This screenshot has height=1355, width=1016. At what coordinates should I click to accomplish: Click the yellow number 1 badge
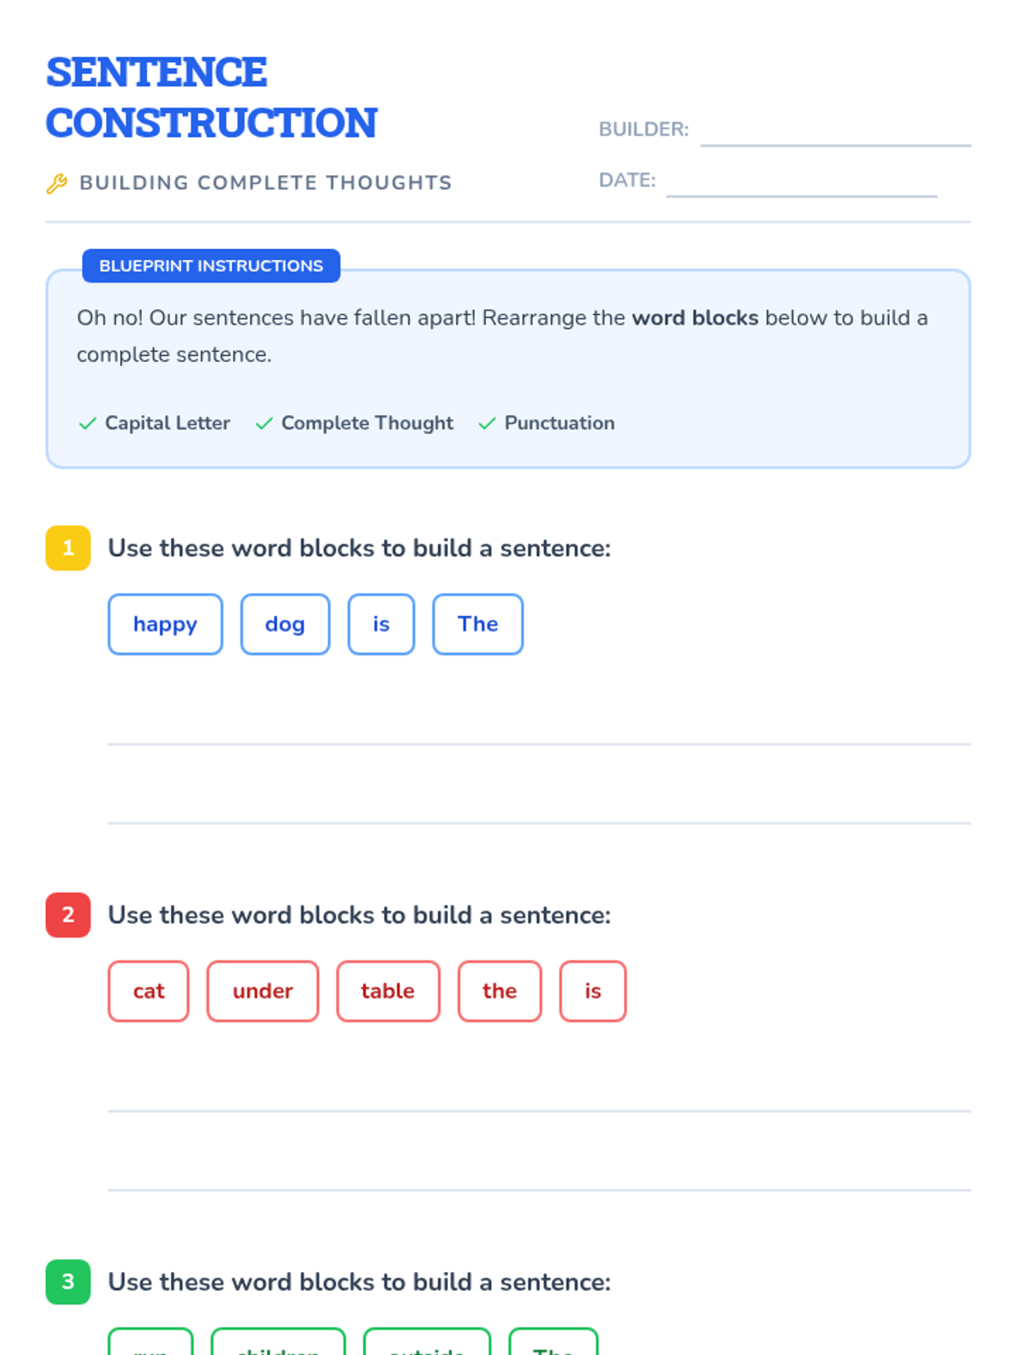point(68,548)
